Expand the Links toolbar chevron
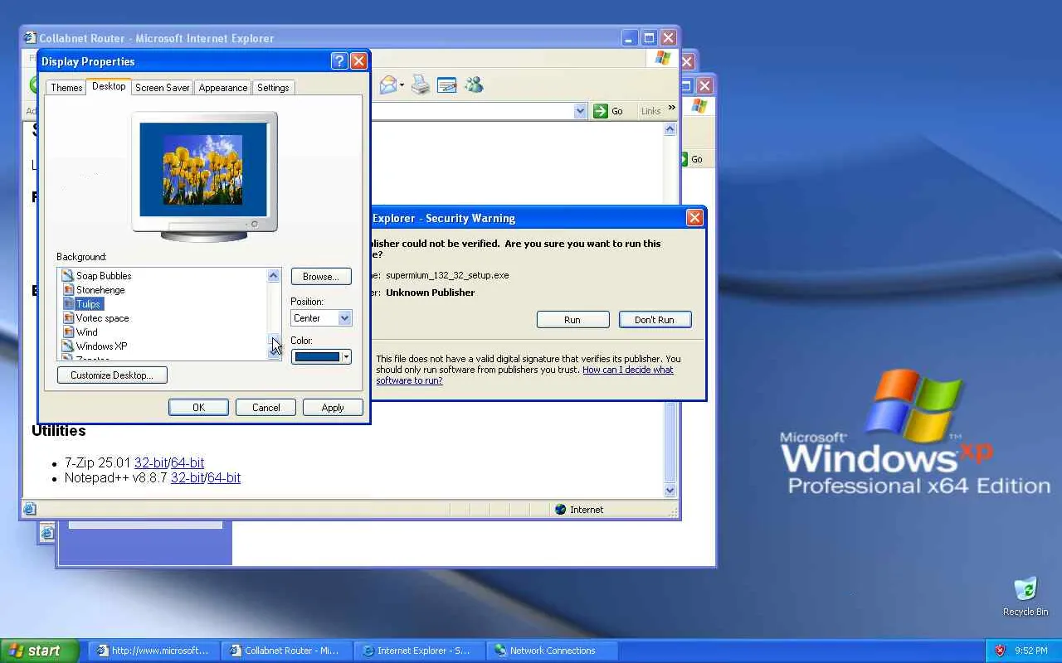The height and width of the screenshot is (663, 1062). point(671,108)
